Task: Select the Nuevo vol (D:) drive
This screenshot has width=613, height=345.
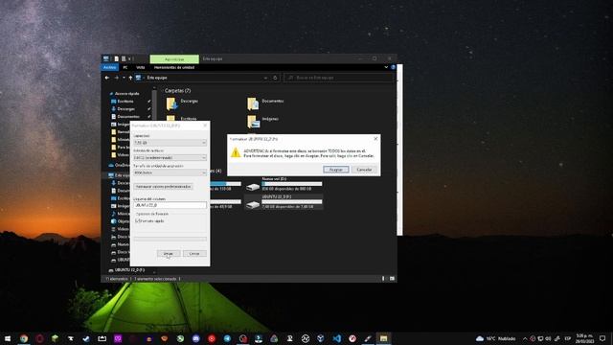Action: (284, 184)
